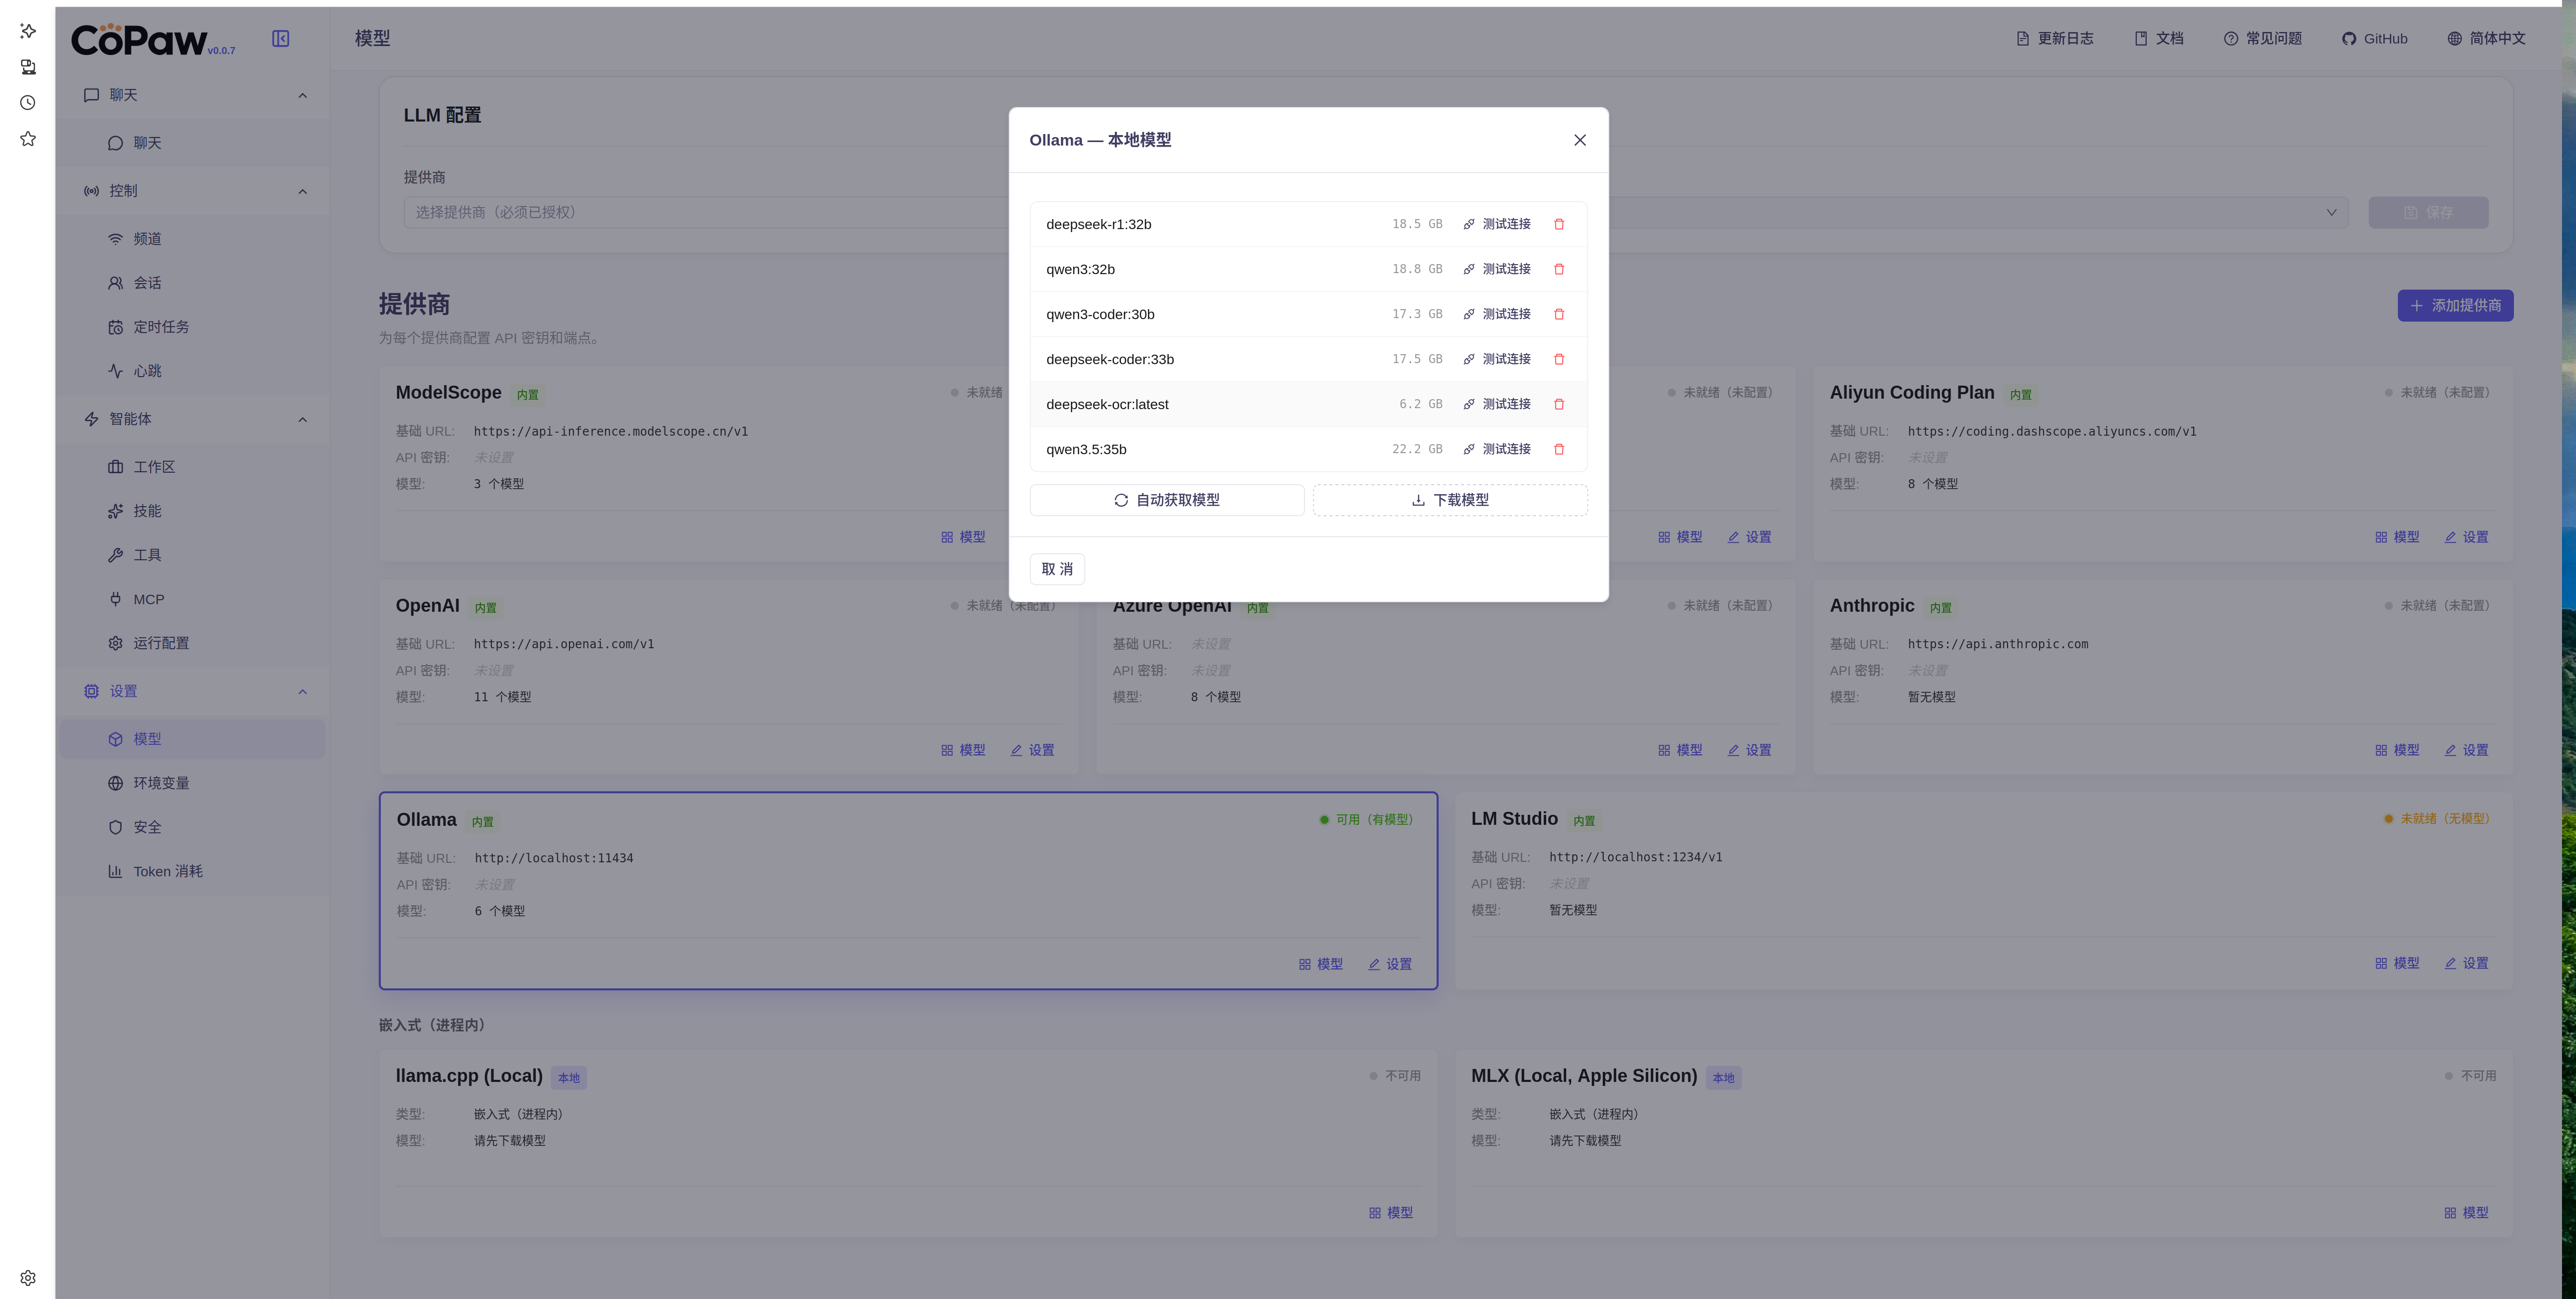
Task: Open the gear icon at bottom-left
Action: pyautogui.click(x=28, y=1278)
